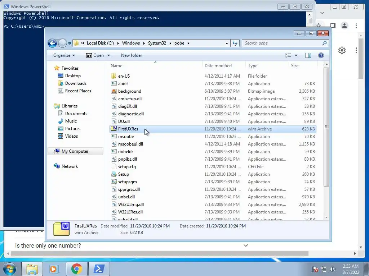Viewport: 369px width, 276px height.
Task: Open Windows Media Player from taskbar
Action: coord(54,269)
